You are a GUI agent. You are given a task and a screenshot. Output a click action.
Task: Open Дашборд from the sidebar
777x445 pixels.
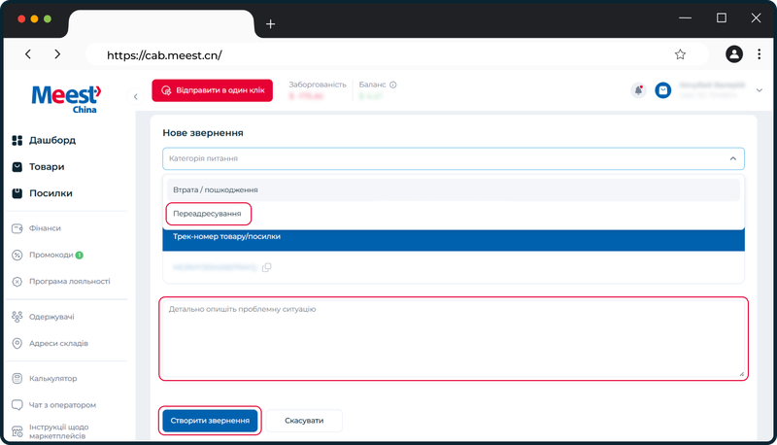(52, 140)
